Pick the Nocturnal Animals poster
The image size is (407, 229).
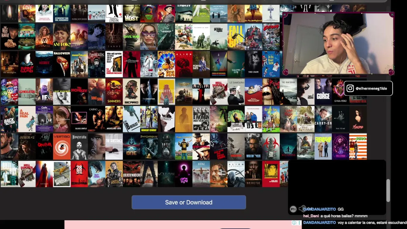point(166,119)
